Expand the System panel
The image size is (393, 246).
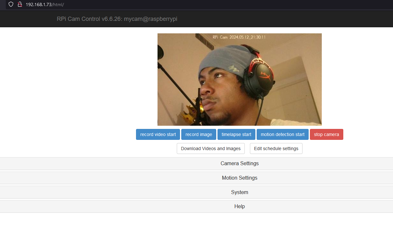pyautogui.click(x=239, y=192)
